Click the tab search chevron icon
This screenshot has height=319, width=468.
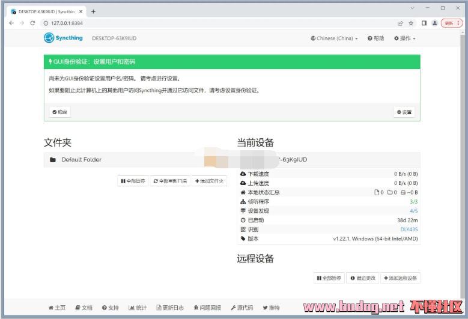pos(413,8)
